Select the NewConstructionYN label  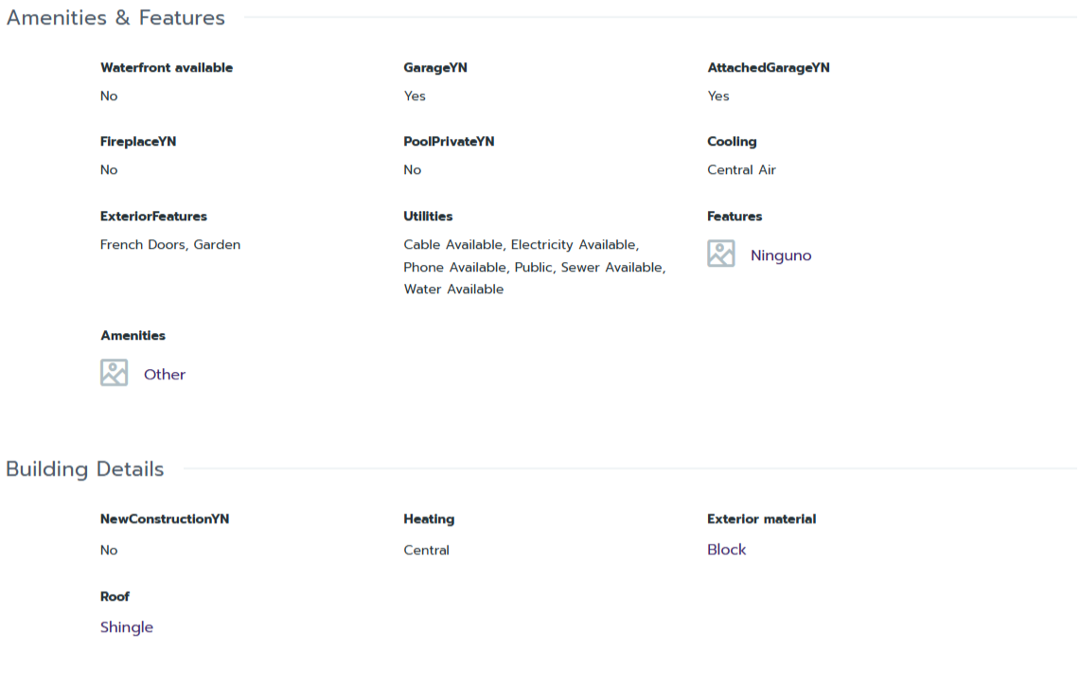tap(165, 520)
